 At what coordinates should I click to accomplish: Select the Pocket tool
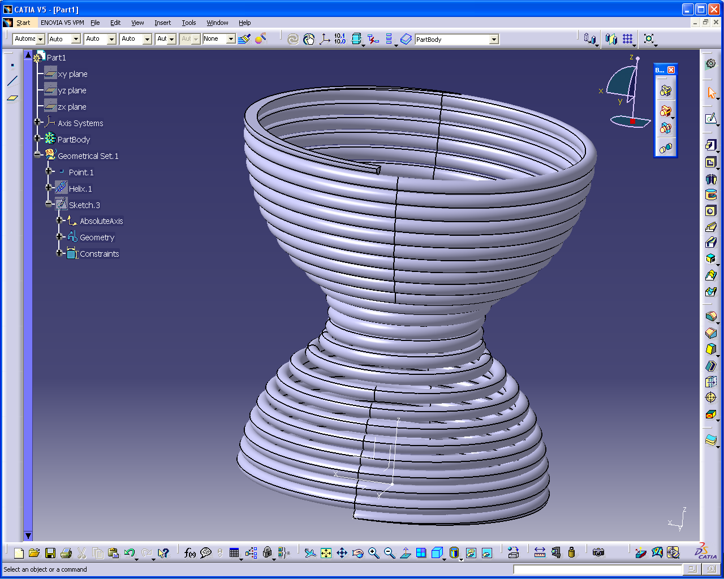click(x=711, y=162)
